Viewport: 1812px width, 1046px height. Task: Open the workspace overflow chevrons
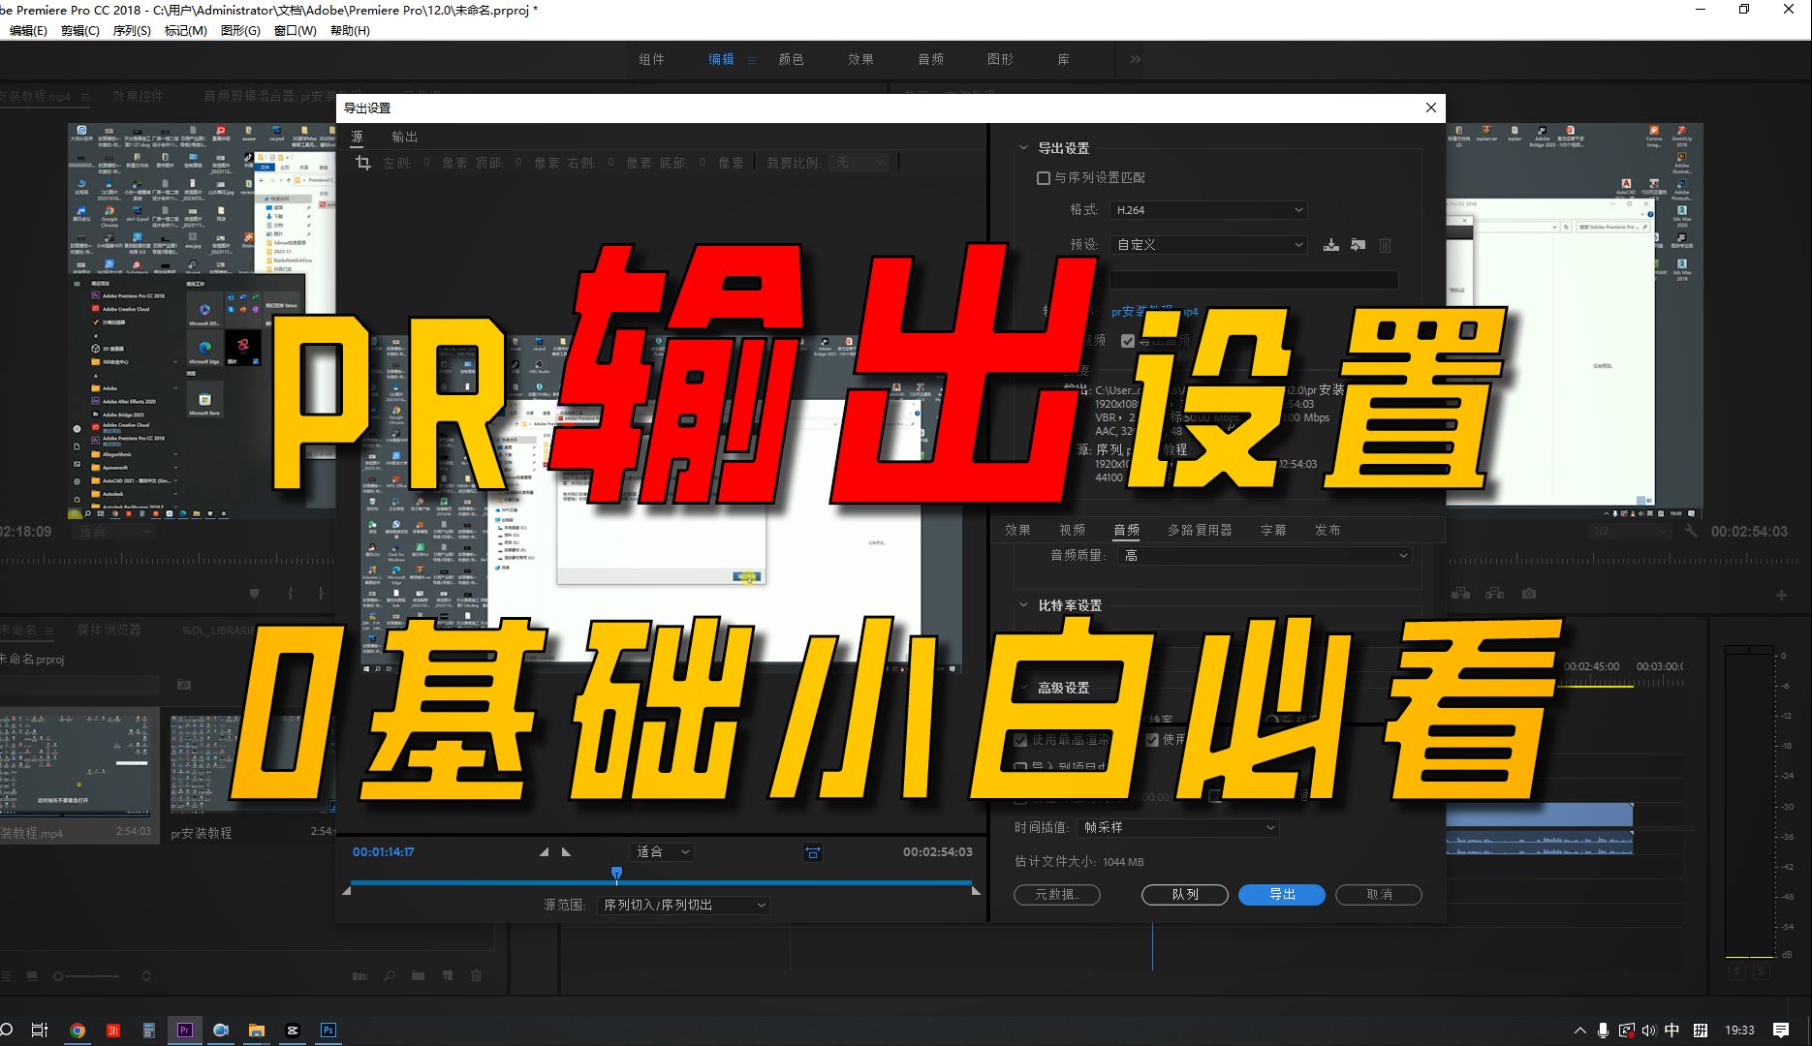(x=1136, y=59)
